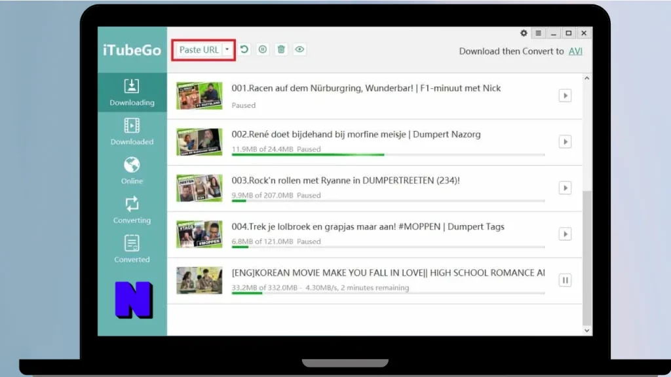Click '9.9MB of 207.0MB Paused' status
This screenshot has height=377, width=671.
pyautogui.click(x=276, y=195)
